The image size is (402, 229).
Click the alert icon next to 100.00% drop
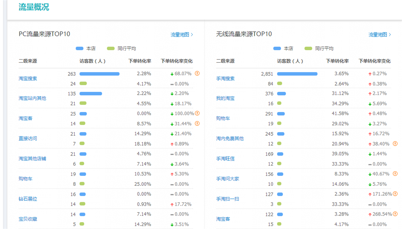[x=197, y=113]
